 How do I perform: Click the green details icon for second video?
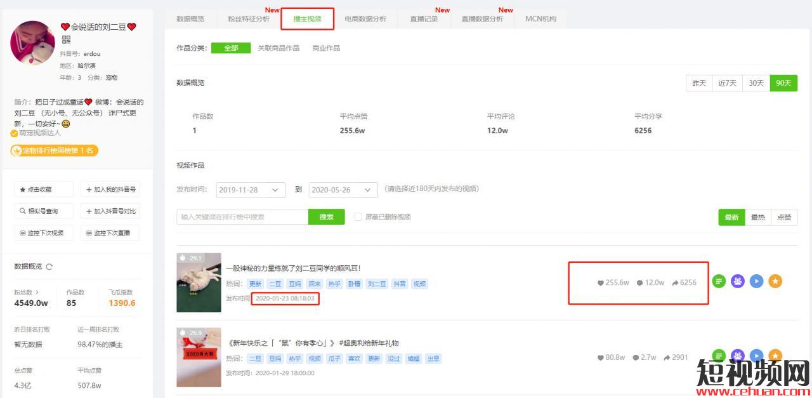[x=718, y=356]
